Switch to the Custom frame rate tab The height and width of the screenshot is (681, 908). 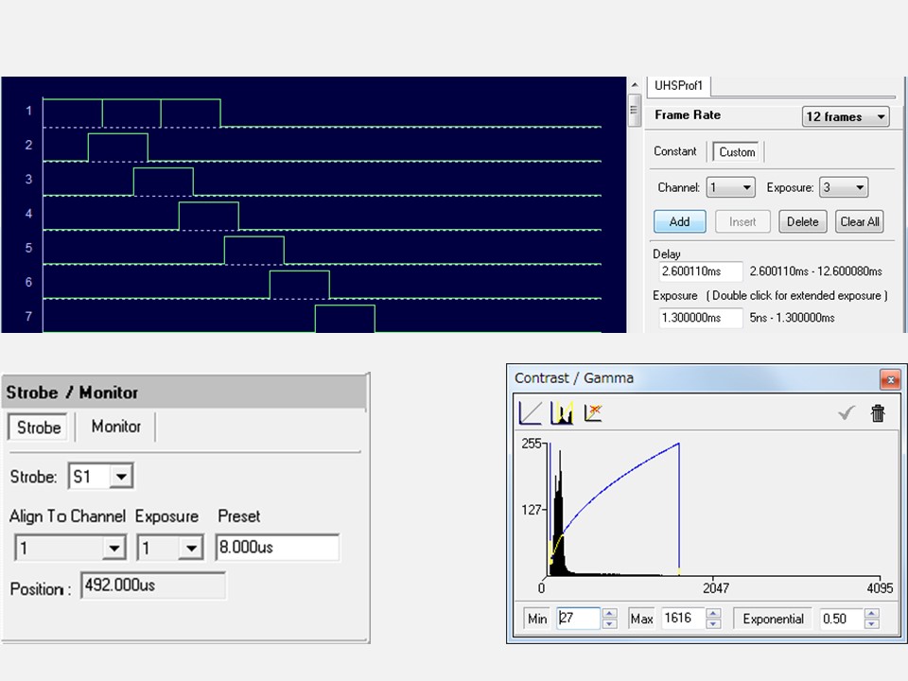[737, 151]
